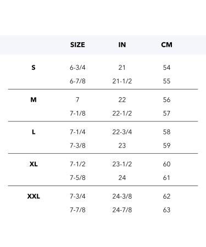Click the 54 cm value
This screenshot has height=247, width=206.
166,68
